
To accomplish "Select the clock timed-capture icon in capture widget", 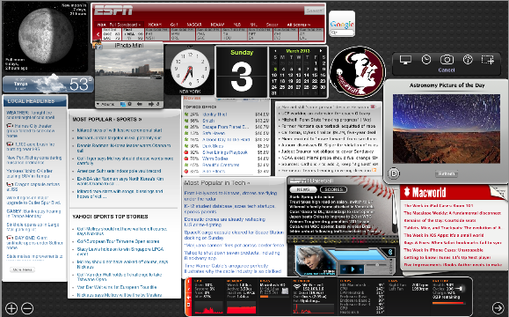I will click(425, 60).
